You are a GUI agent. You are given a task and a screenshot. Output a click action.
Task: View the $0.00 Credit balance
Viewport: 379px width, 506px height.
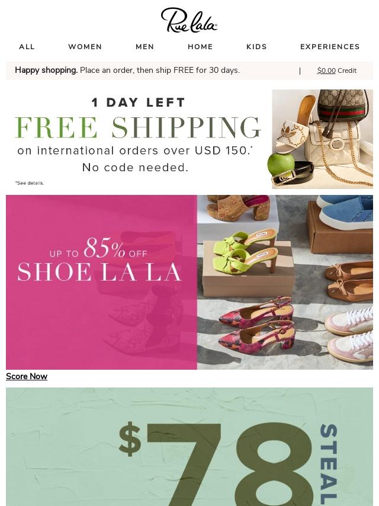pyautogui.click(x=337, y=71)
